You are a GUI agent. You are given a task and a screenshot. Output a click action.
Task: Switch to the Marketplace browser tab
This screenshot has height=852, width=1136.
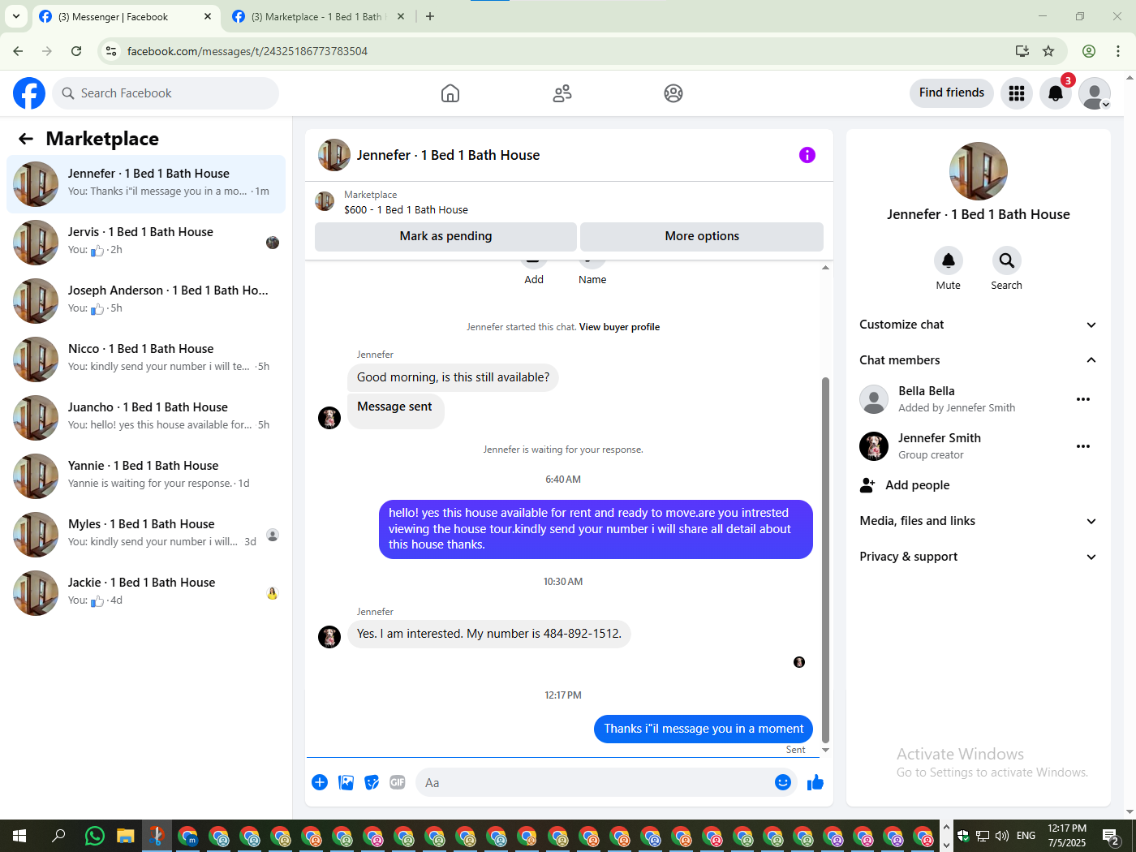pyautogui.click(x=316, y=17)
